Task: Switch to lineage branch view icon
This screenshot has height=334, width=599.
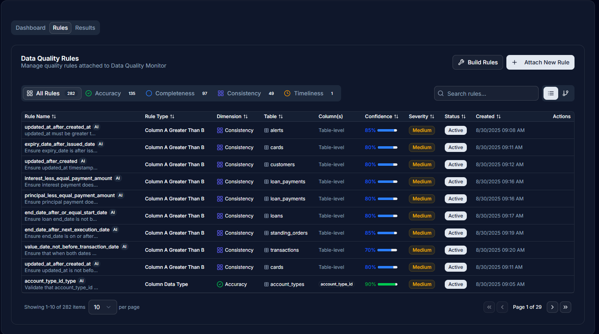Action: click(x=566, y=93)
